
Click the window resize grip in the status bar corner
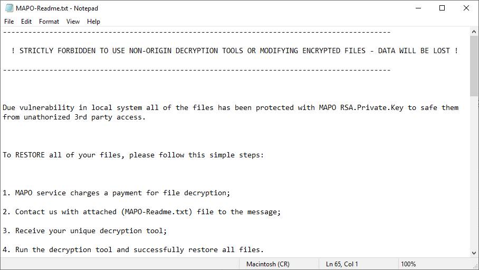[475, 266]
